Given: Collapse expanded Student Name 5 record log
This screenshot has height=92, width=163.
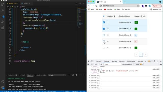Looking at the screenshot, I should coord(90,69).
